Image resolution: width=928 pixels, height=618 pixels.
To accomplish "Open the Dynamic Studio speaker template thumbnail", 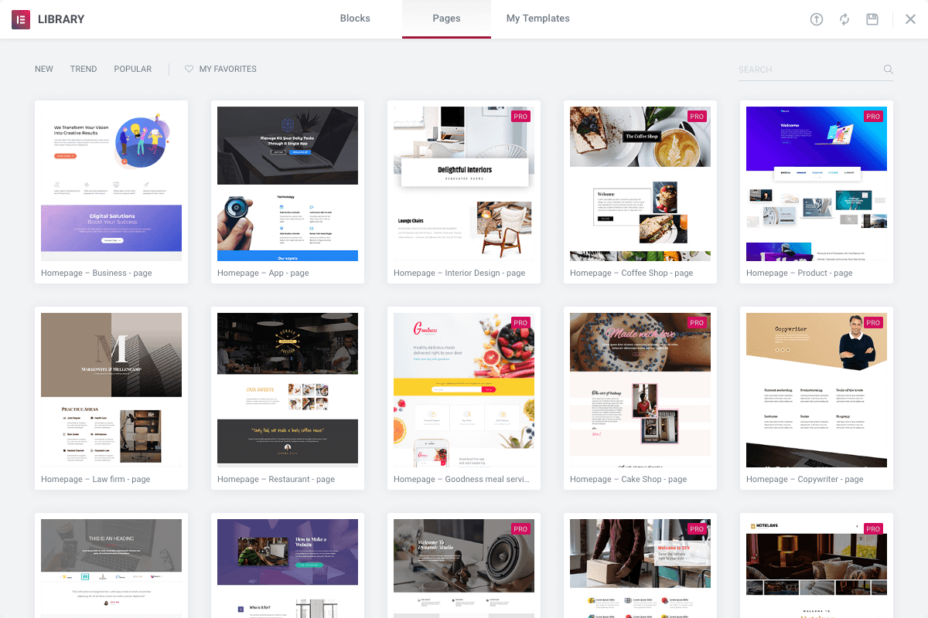I will pyautogui.click(x=464, y=569).
